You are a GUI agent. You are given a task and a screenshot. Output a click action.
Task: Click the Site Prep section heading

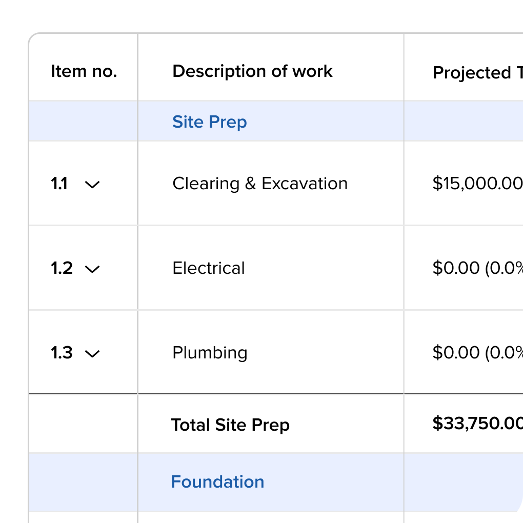[x=209, y=122]
